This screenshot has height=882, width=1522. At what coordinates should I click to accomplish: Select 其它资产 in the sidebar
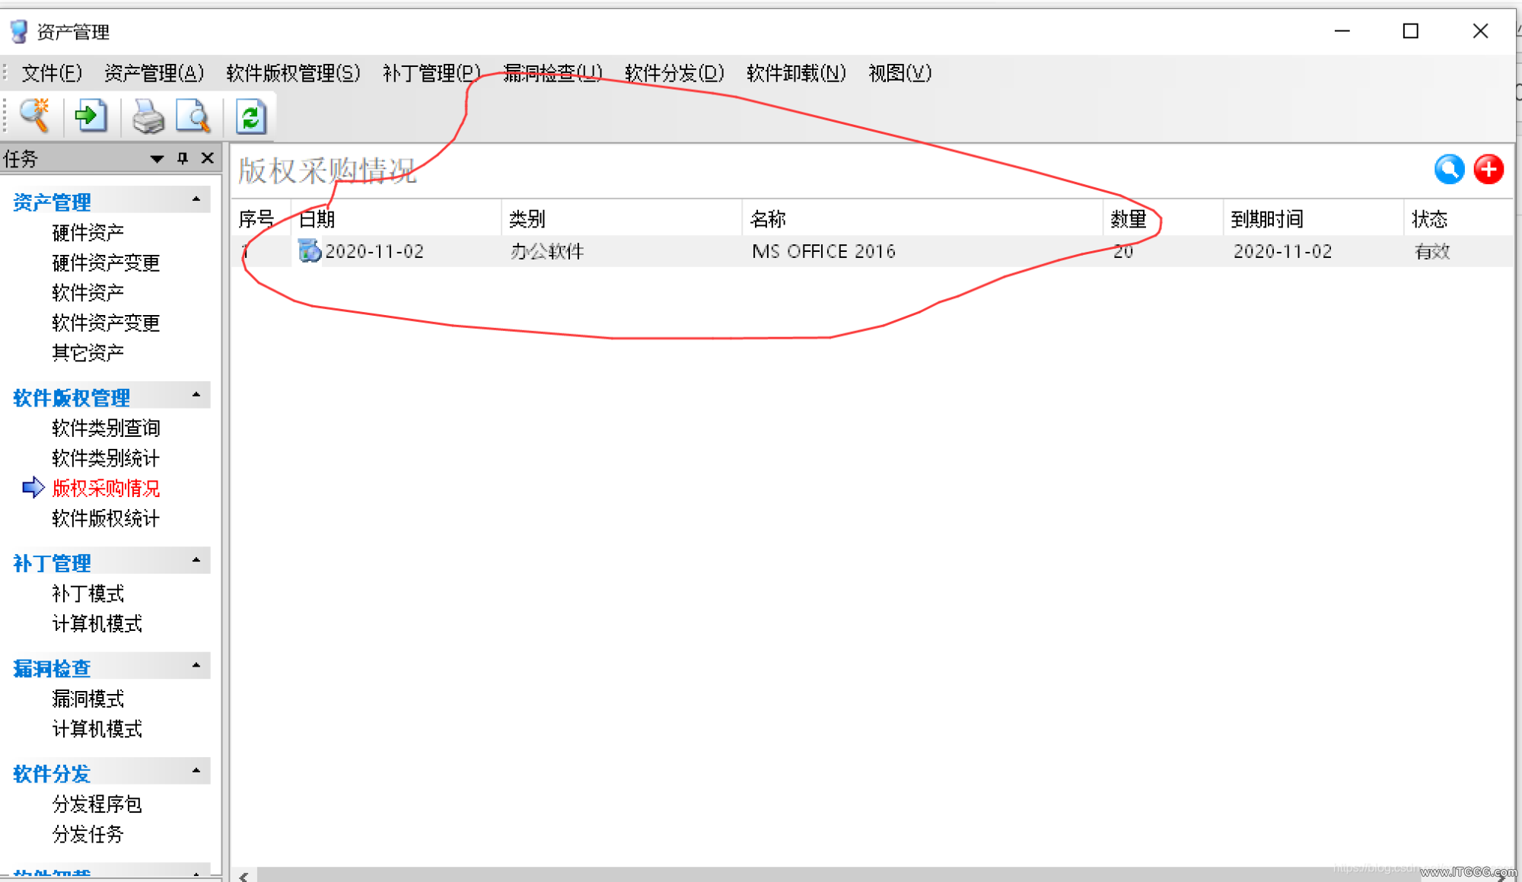tap(88, 353)
